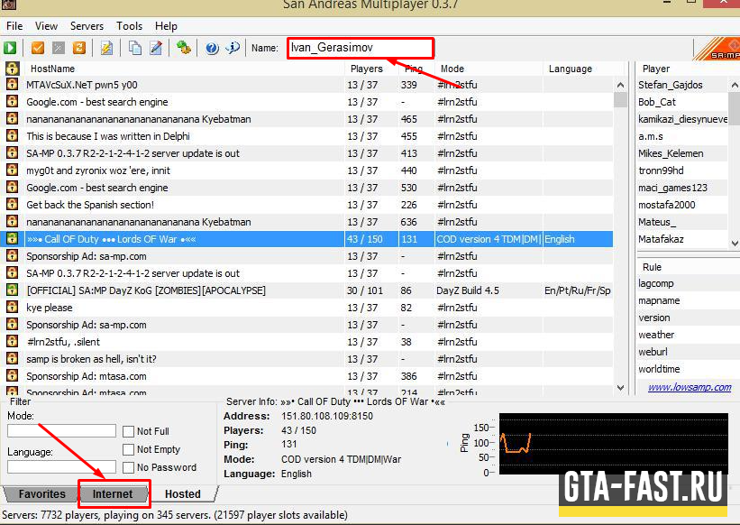Click the lock icon beside 'kye please'
This screenshot has width=740, height=525.
[13, 308]
